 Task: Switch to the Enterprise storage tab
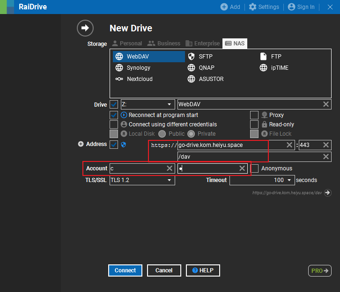pos(202,44)
